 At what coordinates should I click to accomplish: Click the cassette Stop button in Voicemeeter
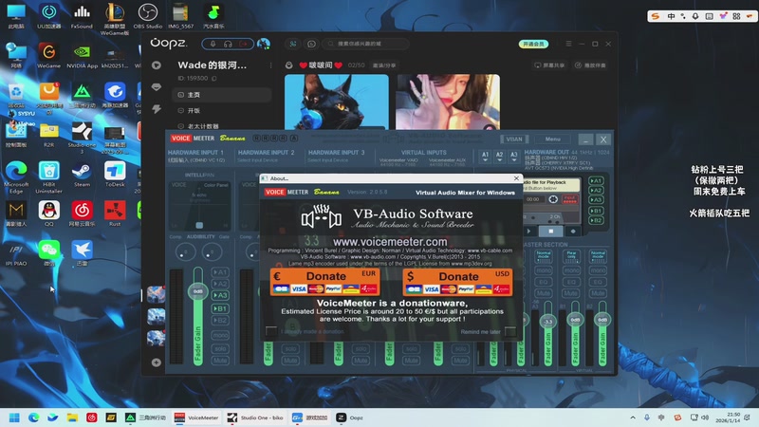[x=551, y=232]
